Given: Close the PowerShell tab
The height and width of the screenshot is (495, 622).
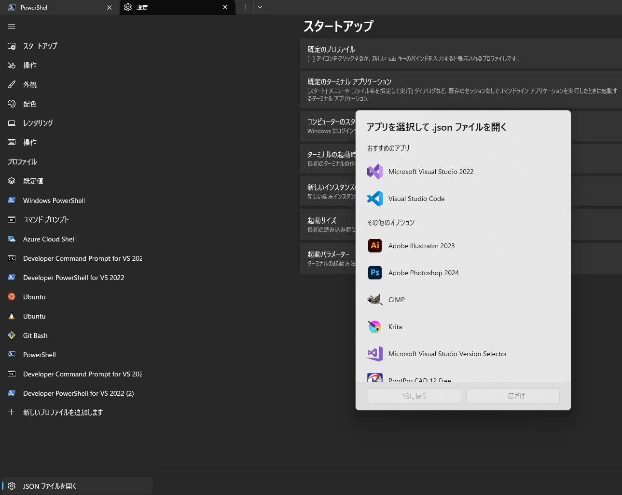Looking at the screenshot, I should (109, 7).
